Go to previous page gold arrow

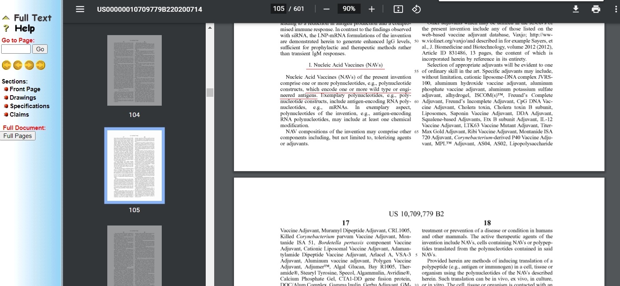click(18, 65)
